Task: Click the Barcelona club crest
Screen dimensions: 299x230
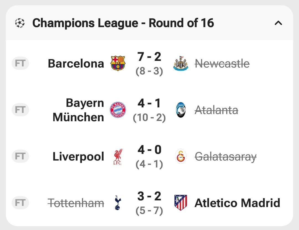Action: (118, 63)
